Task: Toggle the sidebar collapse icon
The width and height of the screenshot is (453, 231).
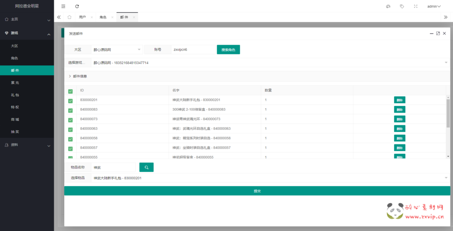Action: [x=63, y=6]
